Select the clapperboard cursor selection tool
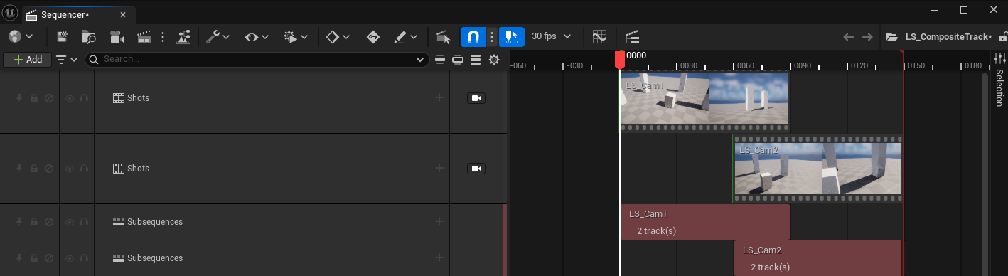1008x276 pixels. pyautogui.click(x=444, y=36)
